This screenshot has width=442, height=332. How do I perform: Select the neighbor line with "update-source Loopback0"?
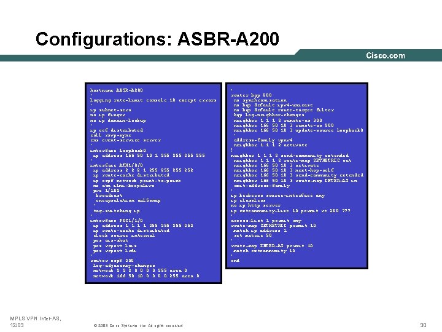[x=298, y=130]
